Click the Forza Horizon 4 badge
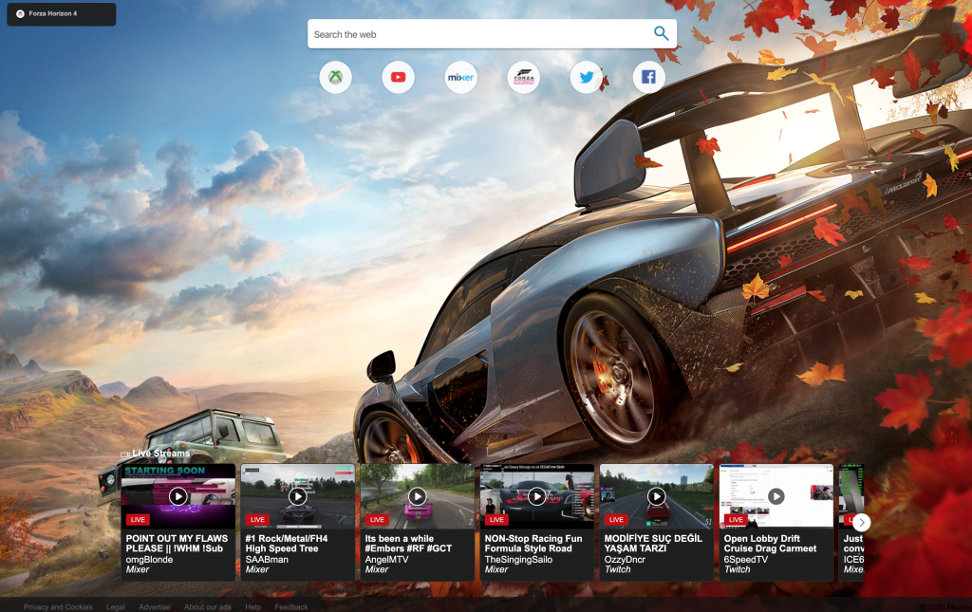Screen dimensions: 972x612 click(x=61, y=14)
